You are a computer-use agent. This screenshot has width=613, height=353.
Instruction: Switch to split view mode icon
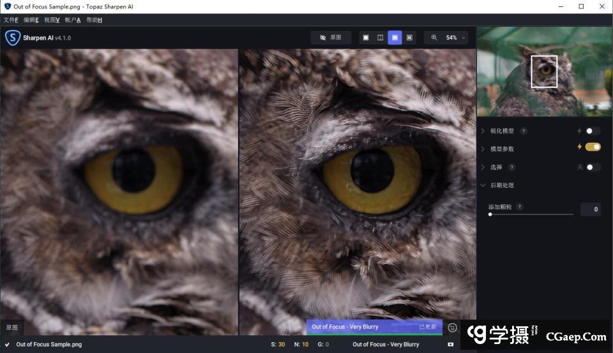click(381, 38)
